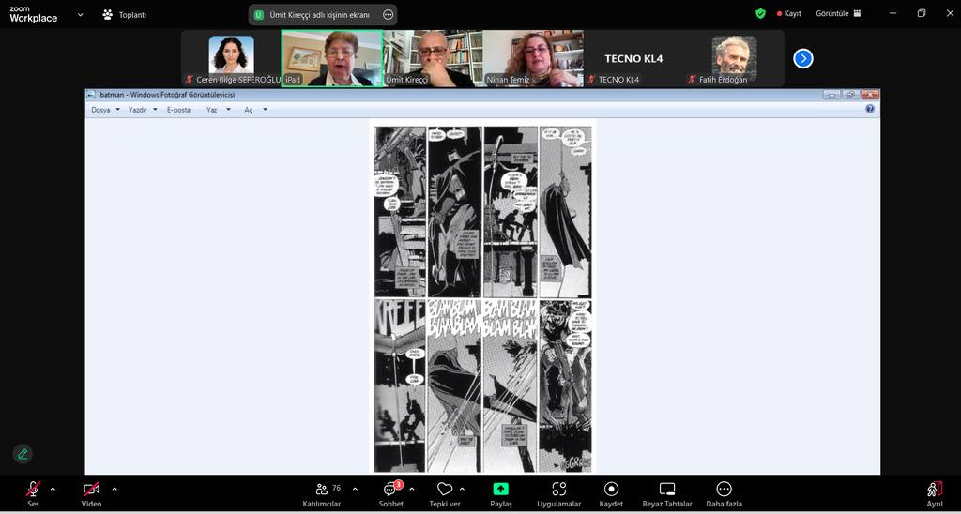Open Sohbet chat with 3 unread
This screenshot has width=961, height=514.
pyautogui.click(x=391, y=493)
